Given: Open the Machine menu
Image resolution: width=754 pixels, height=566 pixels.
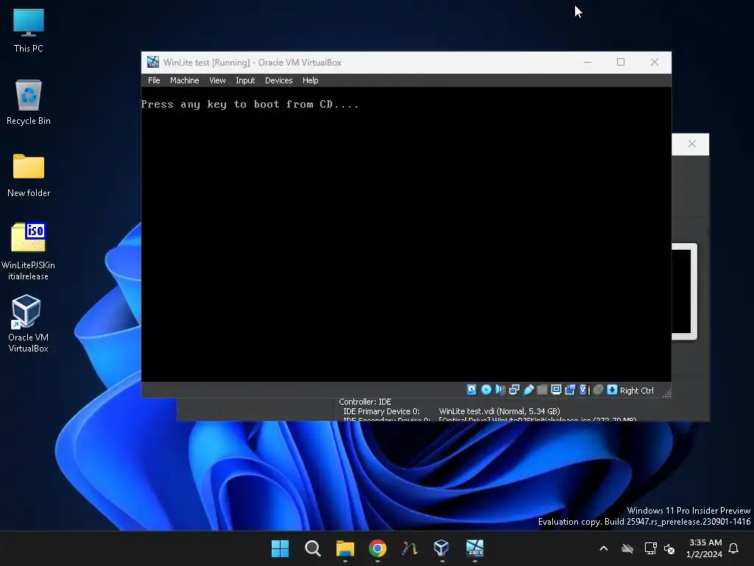Looking at the screenshot, I should (x=184, y=80).
